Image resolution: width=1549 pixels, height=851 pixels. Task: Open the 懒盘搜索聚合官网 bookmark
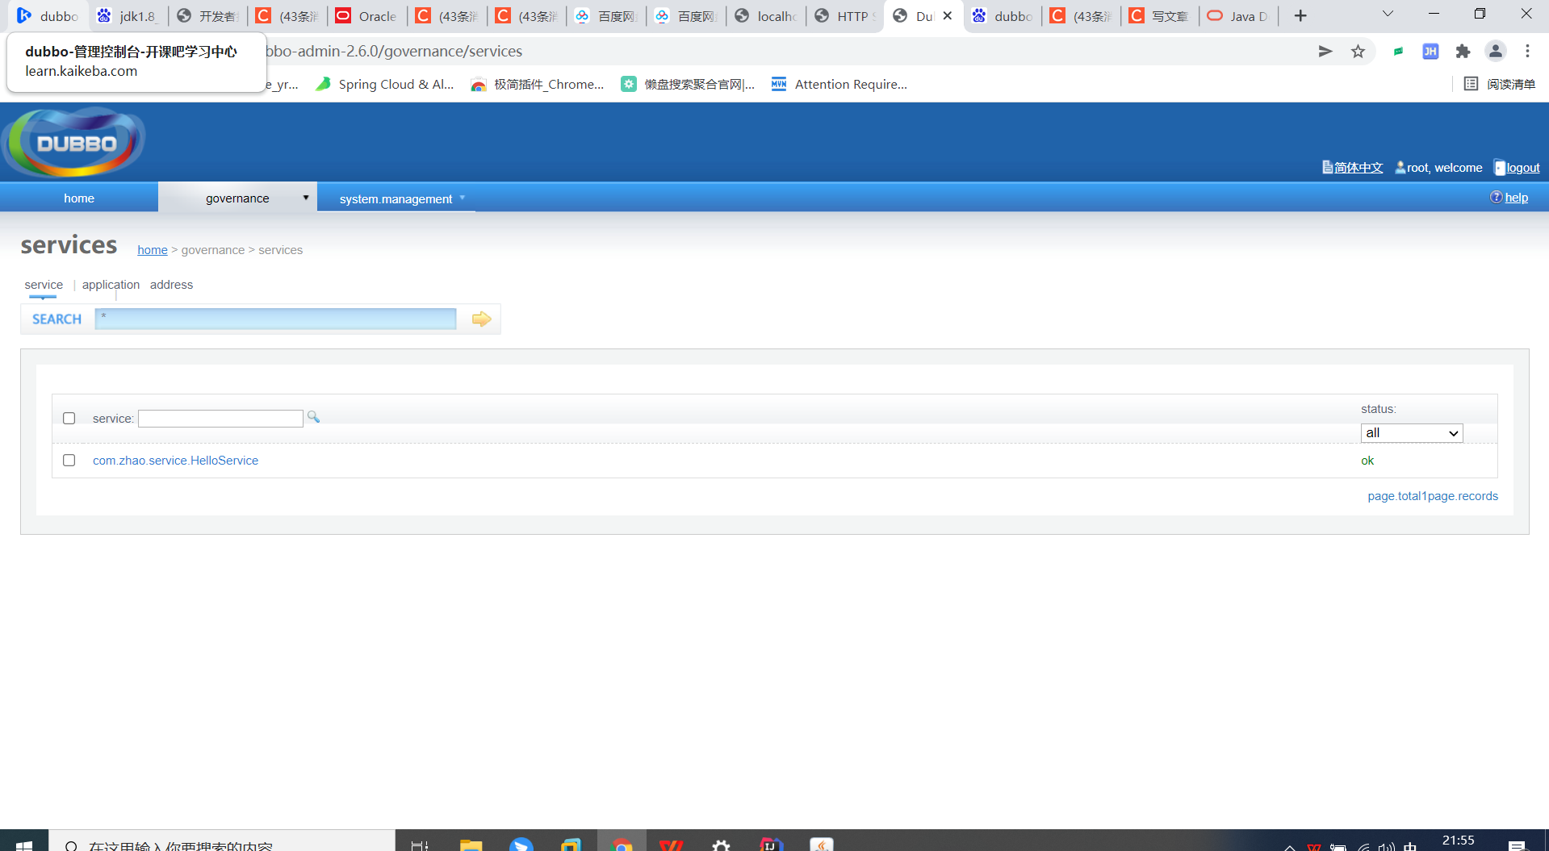click(x=688, y=84)
